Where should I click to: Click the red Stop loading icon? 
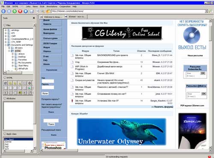point(20,11)
